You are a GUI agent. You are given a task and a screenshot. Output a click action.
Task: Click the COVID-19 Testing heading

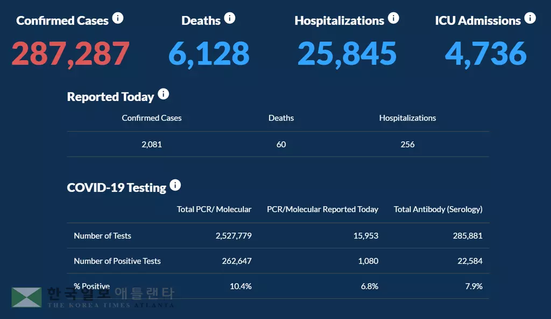coord(116,188)
